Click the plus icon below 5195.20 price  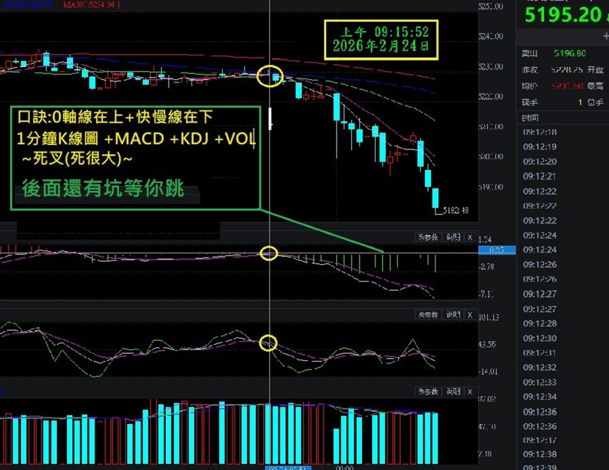606,36
